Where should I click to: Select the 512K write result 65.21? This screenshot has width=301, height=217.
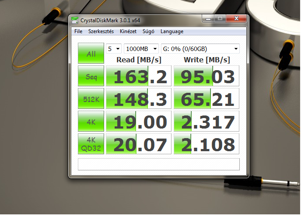point(206,98)
